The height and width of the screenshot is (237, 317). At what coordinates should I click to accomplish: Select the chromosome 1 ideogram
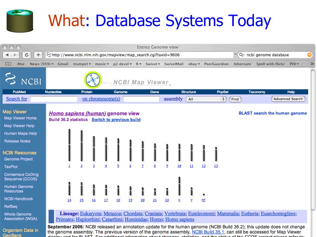(69, 145)
